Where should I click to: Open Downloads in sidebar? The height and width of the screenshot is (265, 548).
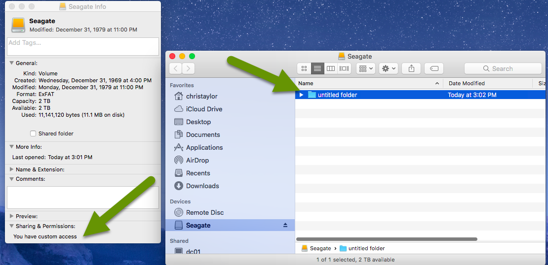click(202, 186)
